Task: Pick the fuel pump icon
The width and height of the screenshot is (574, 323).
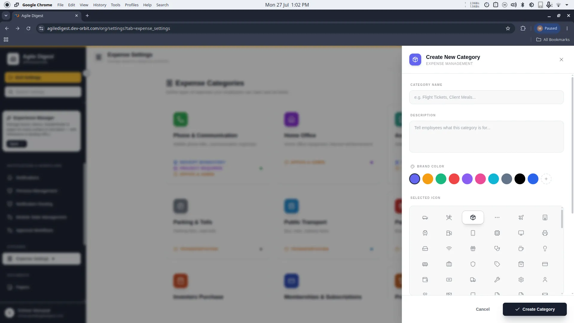Action: tap(449, 233)
